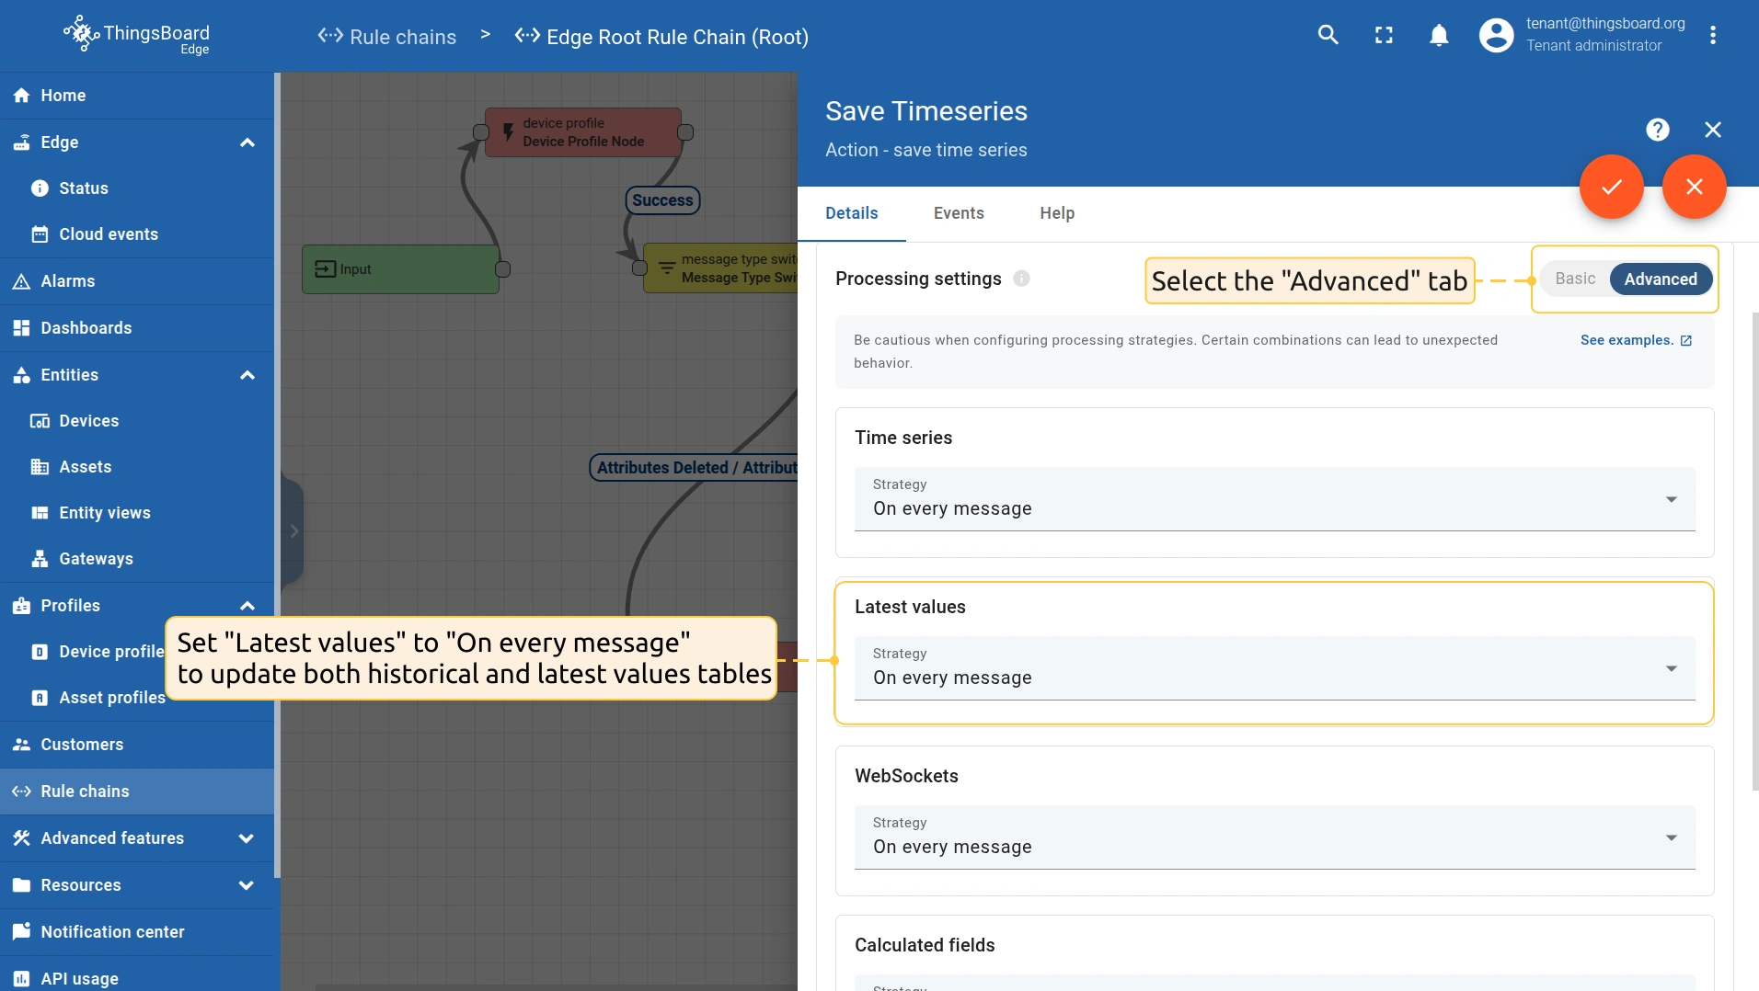Select the Advanced processing mode
The width and height of the screenshot is (1759, 991).
1660,279
